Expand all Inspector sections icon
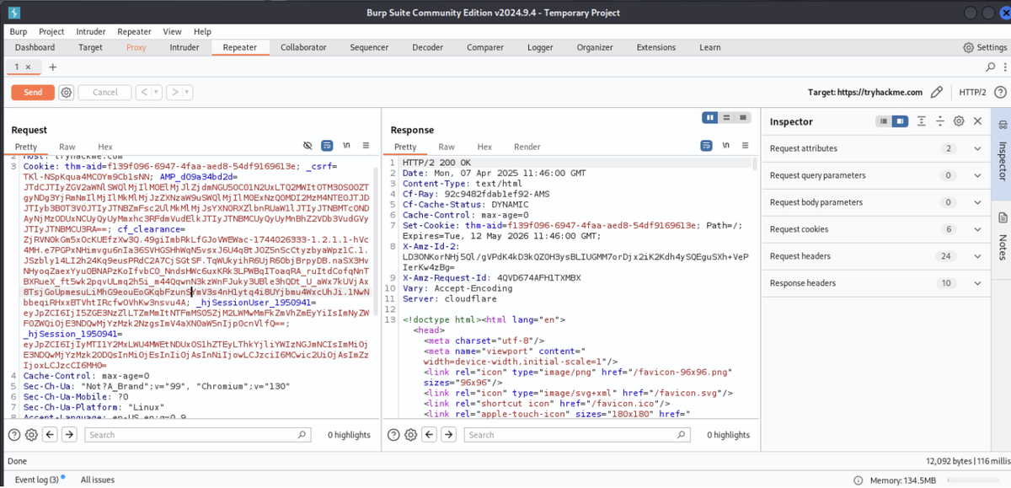Viewport: 1011px width, 488px height. pyautogui.click(x=922, y=121)
